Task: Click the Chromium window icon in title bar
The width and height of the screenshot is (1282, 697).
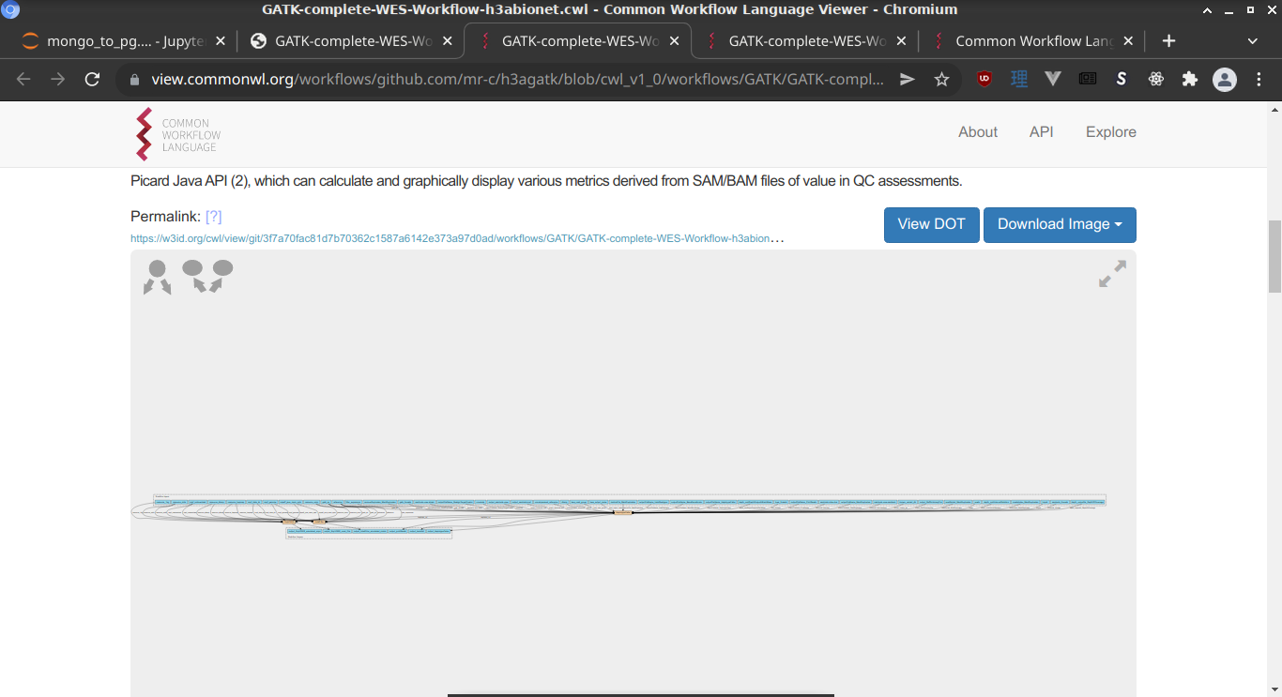Action: pyautogui.click(x=10, y=9)
